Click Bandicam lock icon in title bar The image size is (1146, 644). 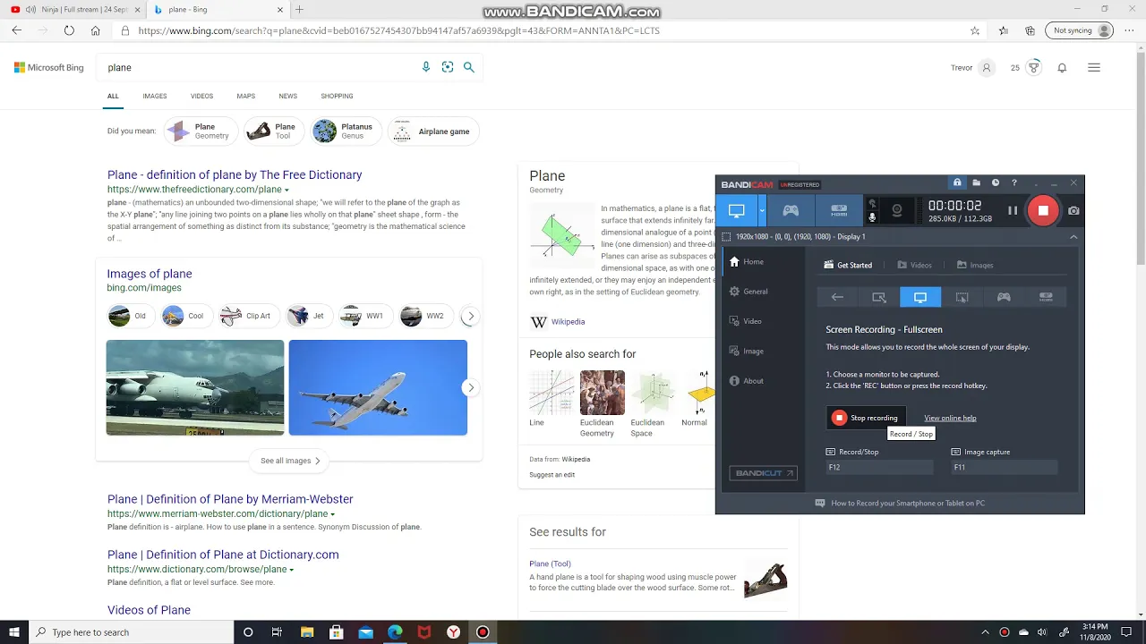click(957, 183)
